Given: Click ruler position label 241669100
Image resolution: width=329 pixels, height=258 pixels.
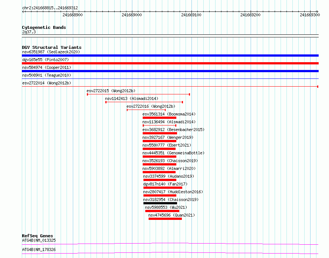Looking at the screenshot, I should [x=191, y=15].
